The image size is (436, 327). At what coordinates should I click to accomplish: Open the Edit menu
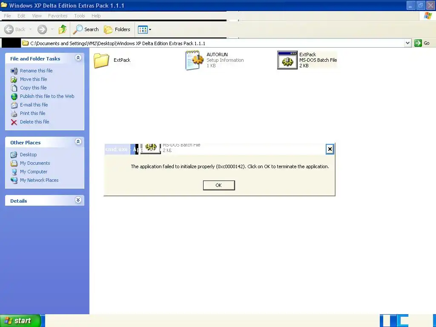point(21,16)
